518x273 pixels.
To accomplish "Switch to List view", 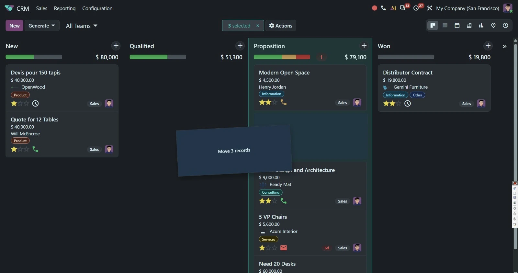I will pos(445,26).
